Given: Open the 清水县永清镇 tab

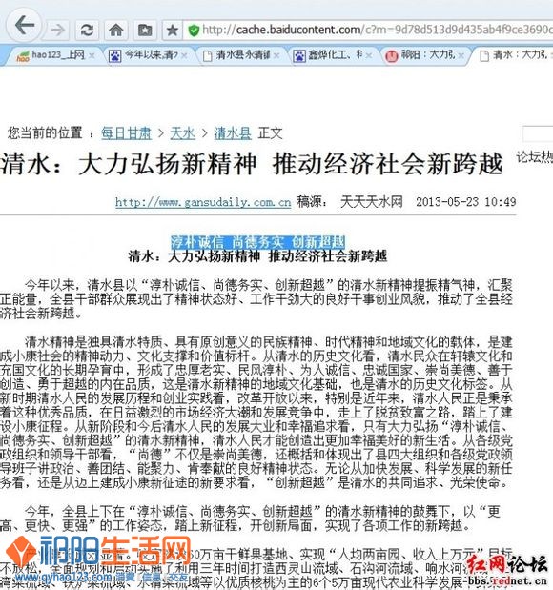Looking at the screenshot, I should point(241,55).
